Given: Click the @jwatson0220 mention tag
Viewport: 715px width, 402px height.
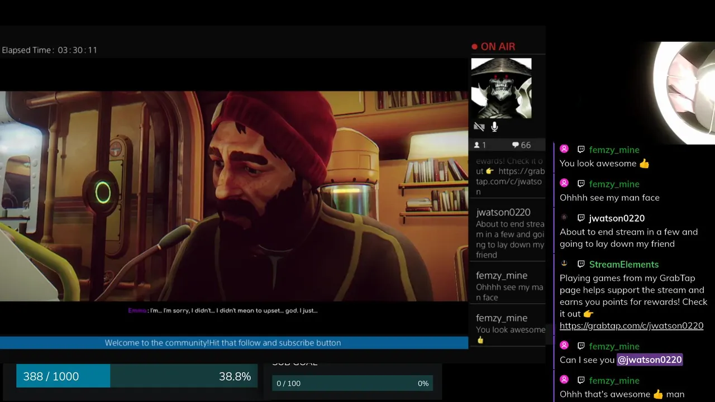Looking at the screenshot, I should coord(650,360).
